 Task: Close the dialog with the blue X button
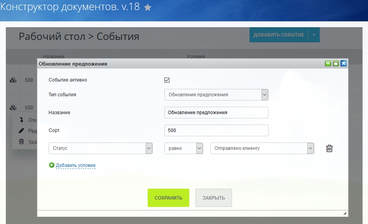coord(344,63)
